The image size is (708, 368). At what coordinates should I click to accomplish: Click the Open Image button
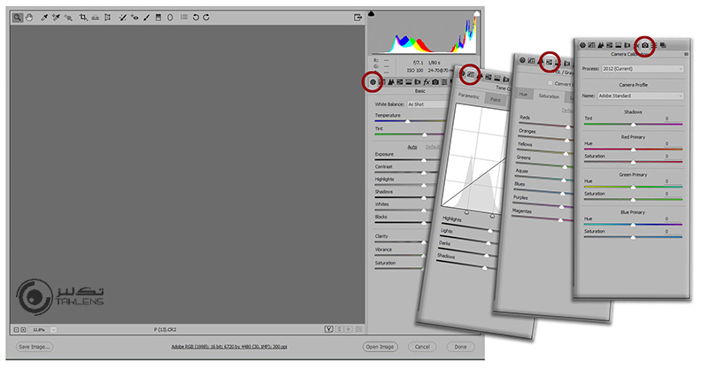(x=381, y=347)
